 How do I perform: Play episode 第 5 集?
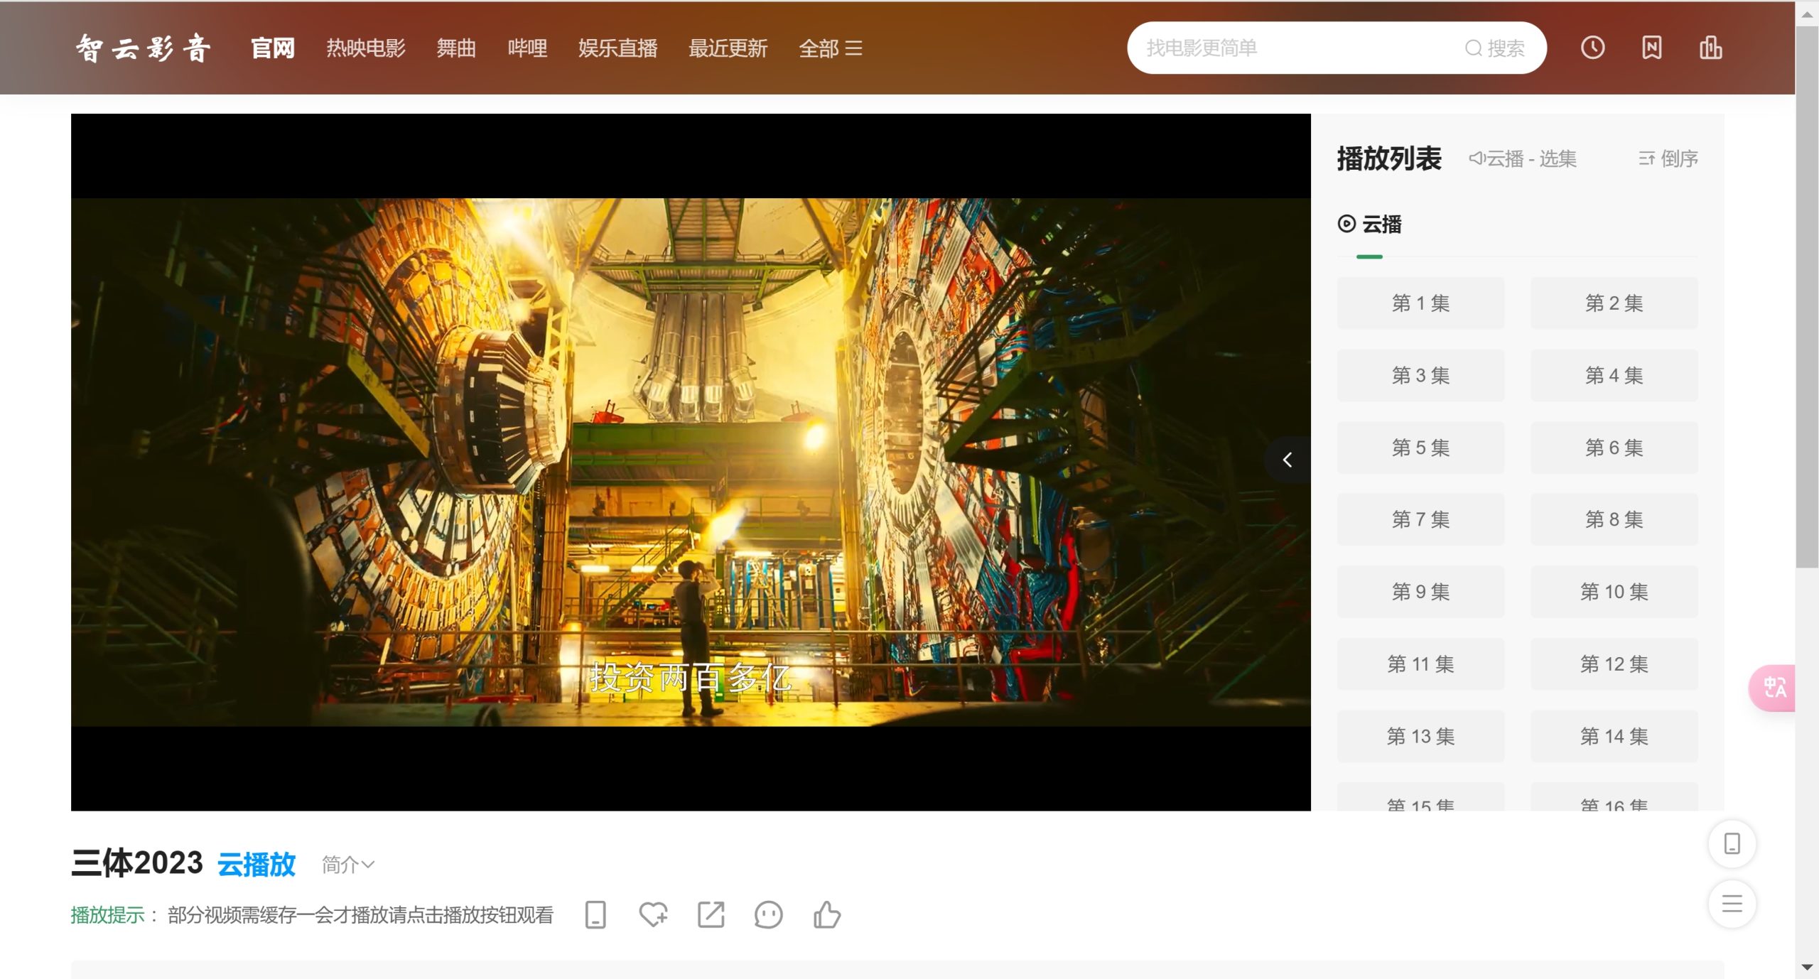[x=1420, y=448]
